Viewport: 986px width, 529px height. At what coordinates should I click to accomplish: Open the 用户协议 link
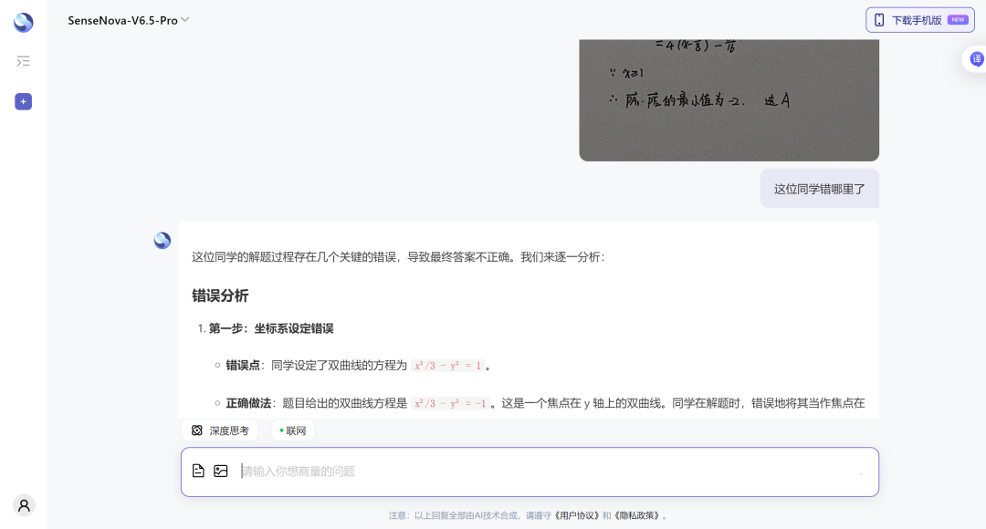coord(577,515)
